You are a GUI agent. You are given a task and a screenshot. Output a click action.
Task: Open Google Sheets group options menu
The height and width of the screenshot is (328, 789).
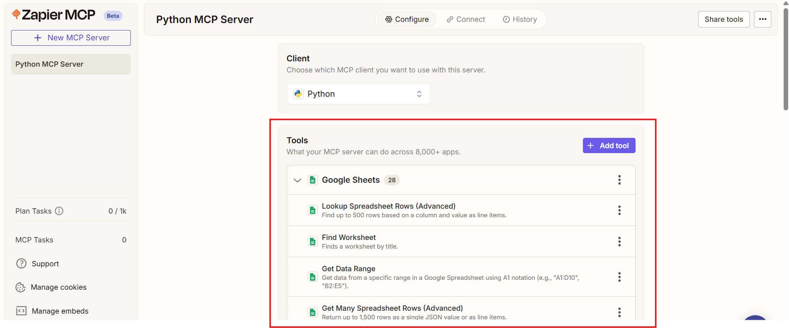(x=619, y=180)
